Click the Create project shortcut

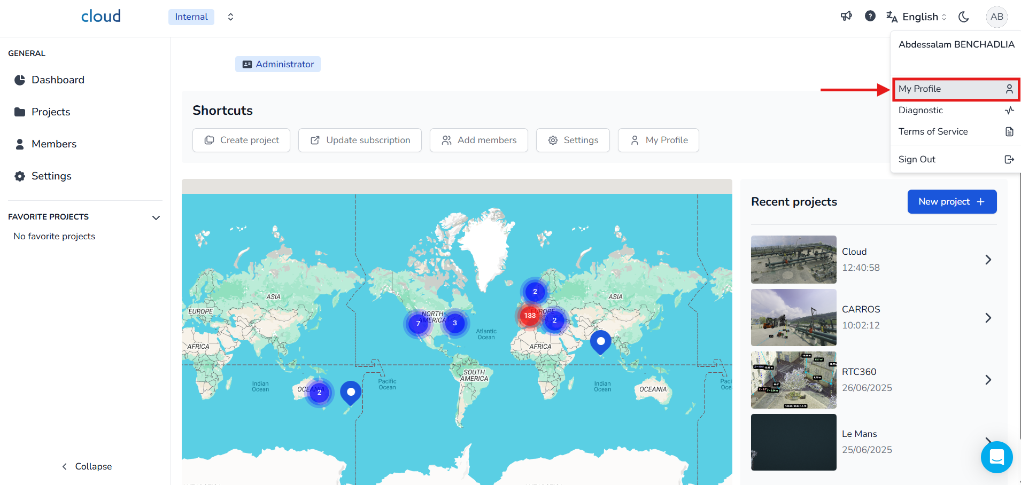(241, 140)
